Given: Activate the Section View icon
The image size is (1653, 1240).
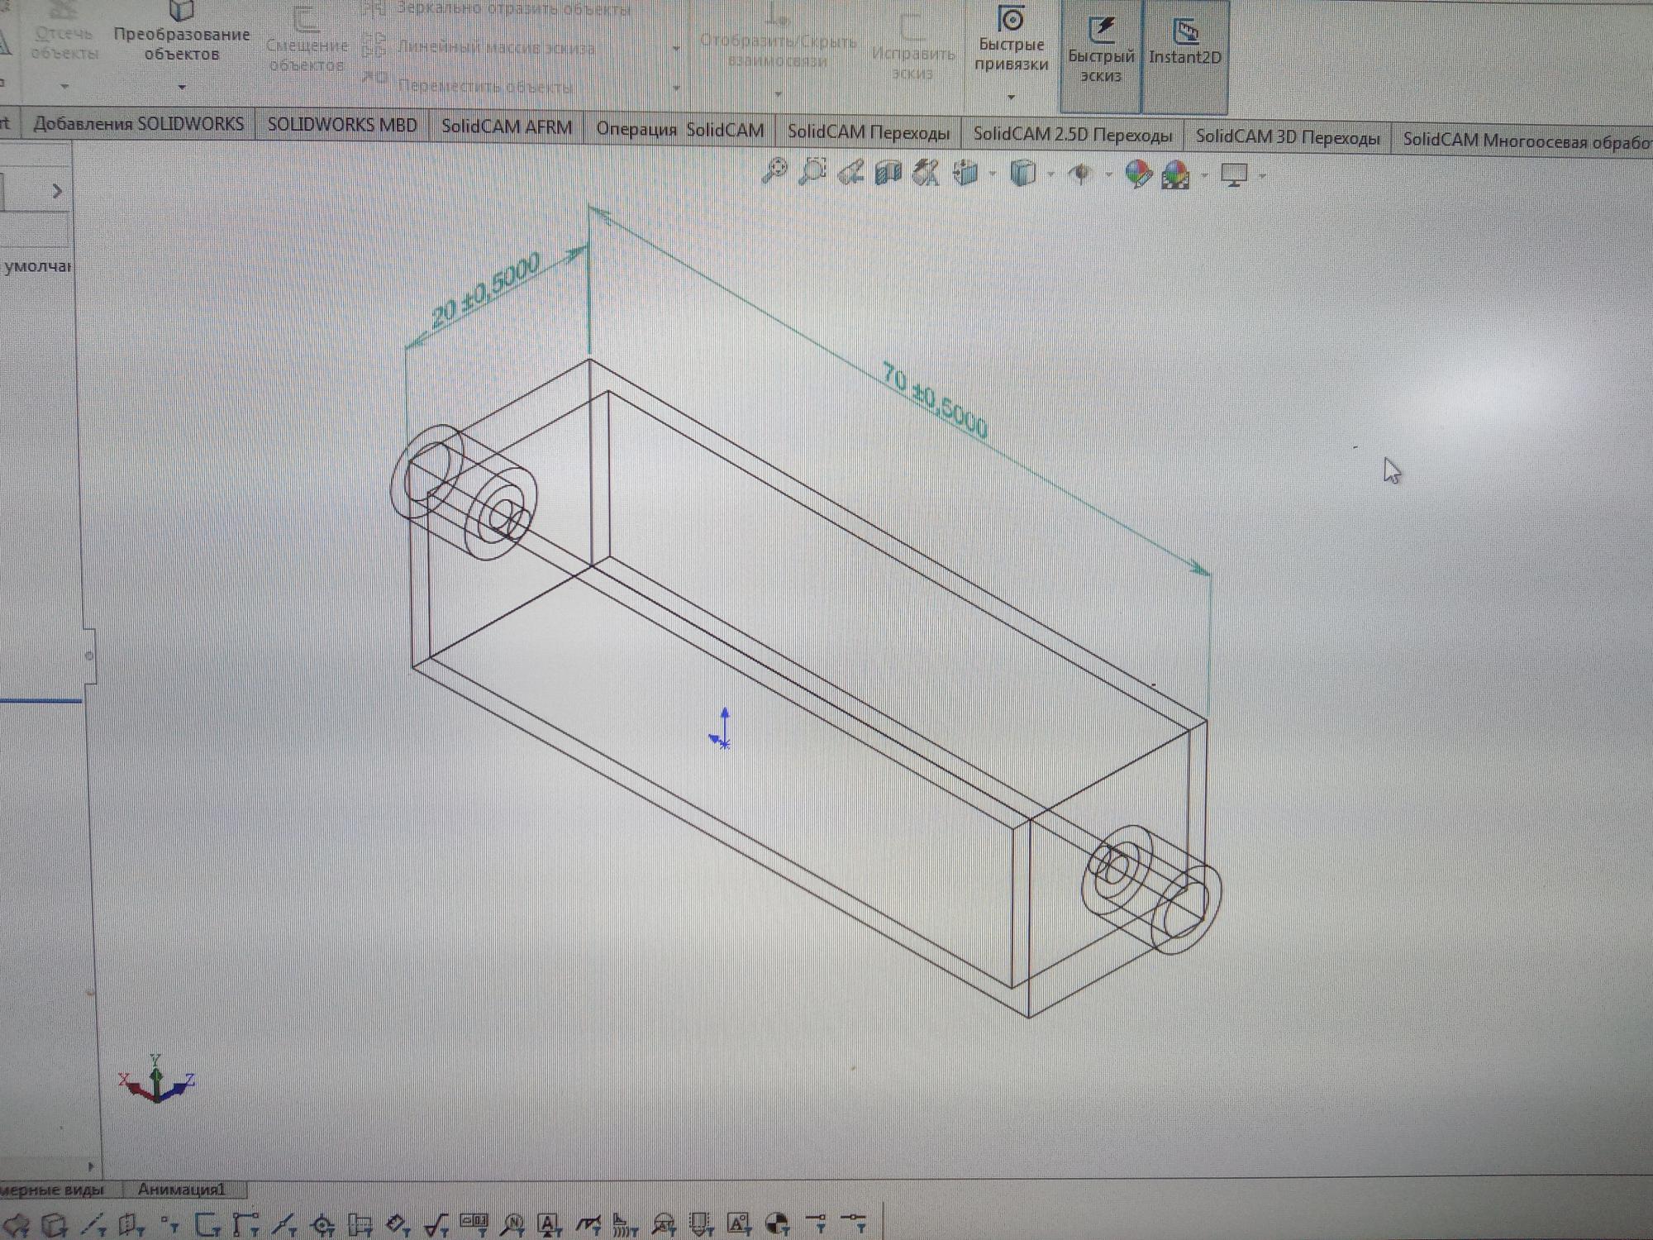Looking at the screenshot, I should (x=888, y=173).
